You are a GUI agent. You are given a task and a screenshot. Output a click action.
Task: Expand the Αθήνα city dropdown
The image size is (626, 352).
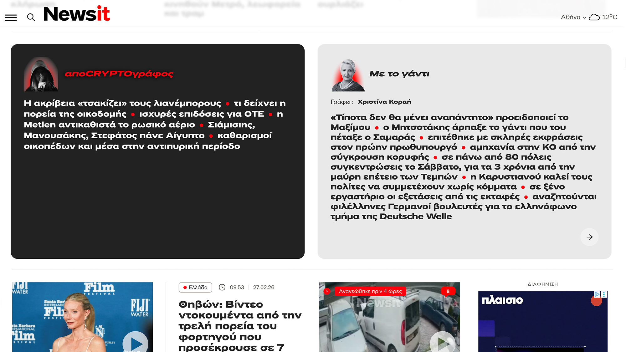tap(573, 17)
